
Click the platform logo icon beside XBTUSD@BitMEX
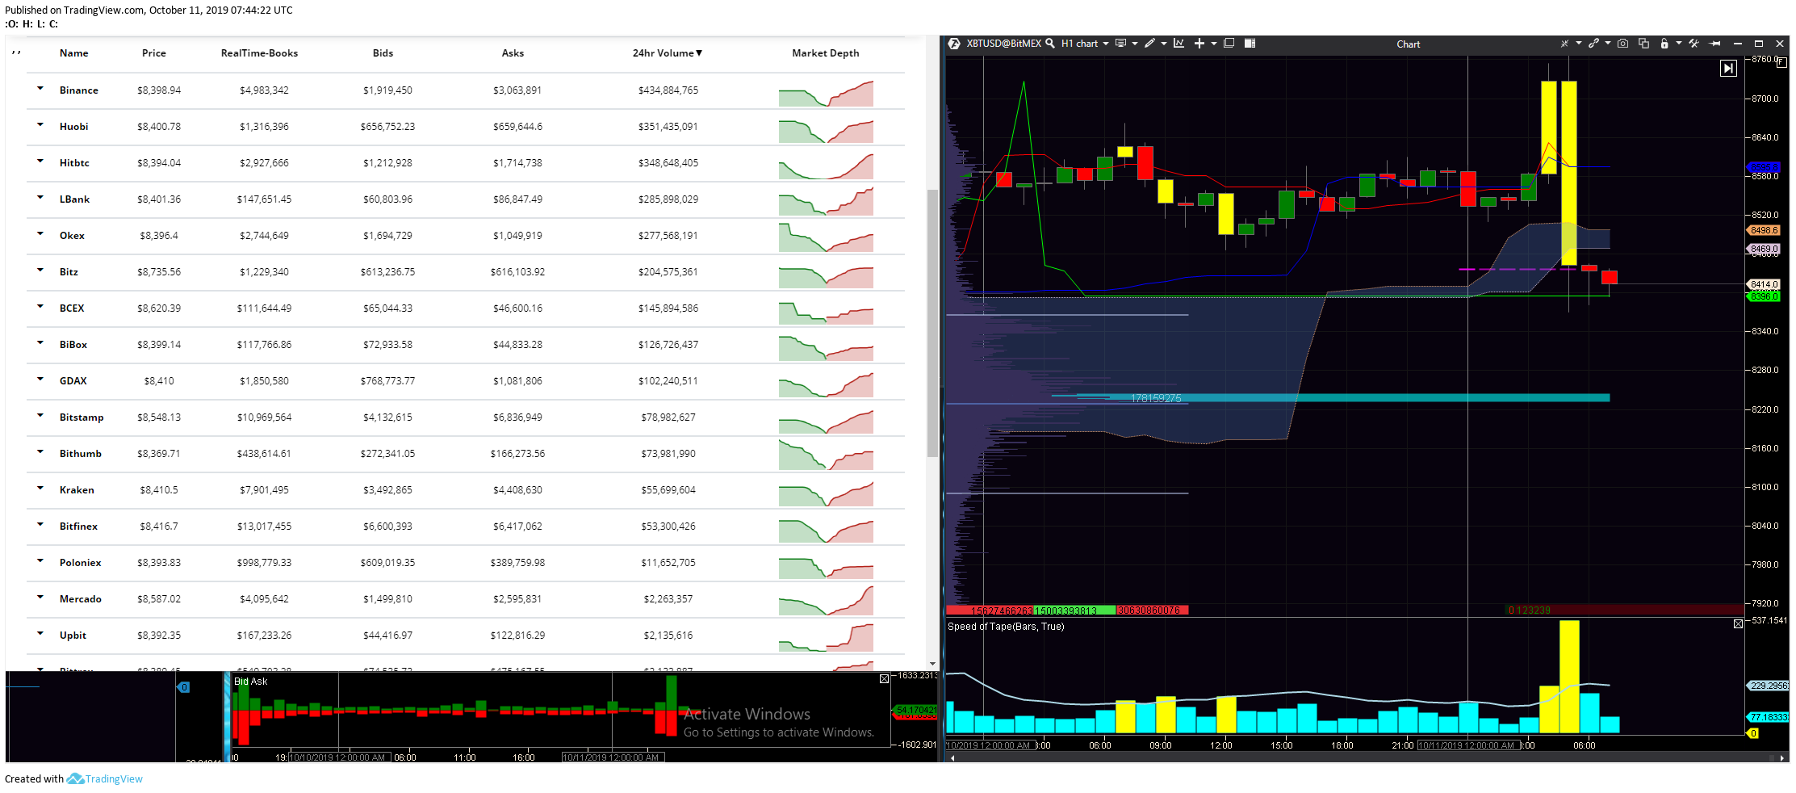pyautogui.click(x=954, y=44)
